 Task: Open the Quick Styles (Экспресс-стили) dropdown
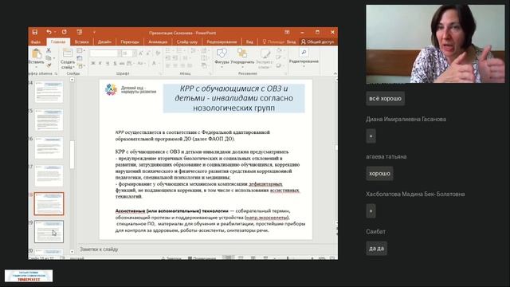[x=265, y=58]
